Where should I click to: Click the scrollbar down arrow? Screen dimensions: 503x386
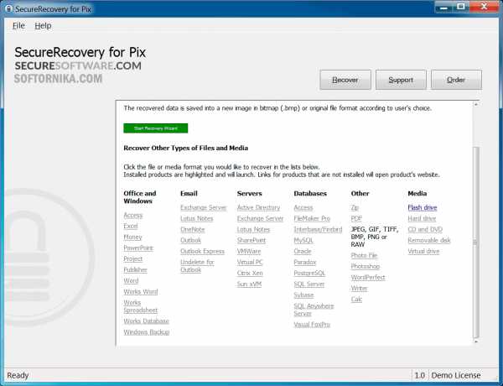[x=476, y=342]
